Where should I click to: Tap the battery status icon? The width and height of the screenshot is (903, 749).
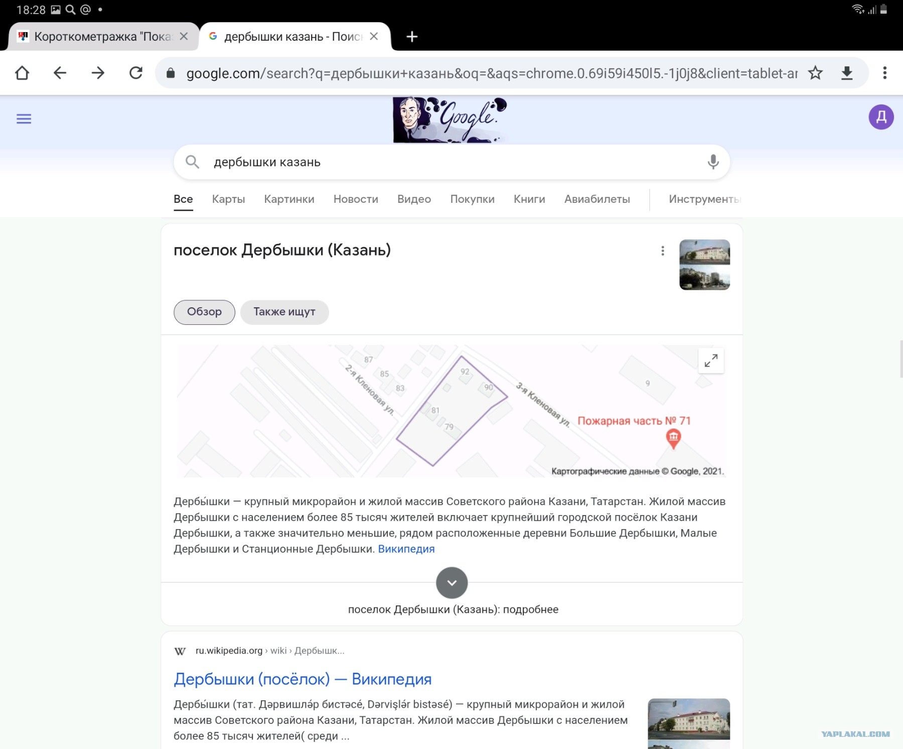pos(883,9)
